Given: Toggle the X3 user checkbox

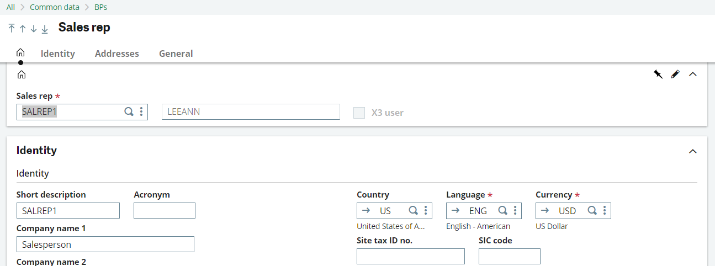Looking at the screenshot, I should tap(359, 113).
